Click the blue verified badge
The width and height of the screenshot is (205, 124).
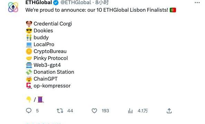(x=56, y=3)
